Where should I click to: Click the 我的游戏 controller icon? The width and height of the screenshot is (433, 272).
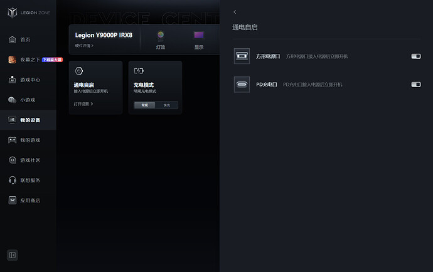coord(12,140)
